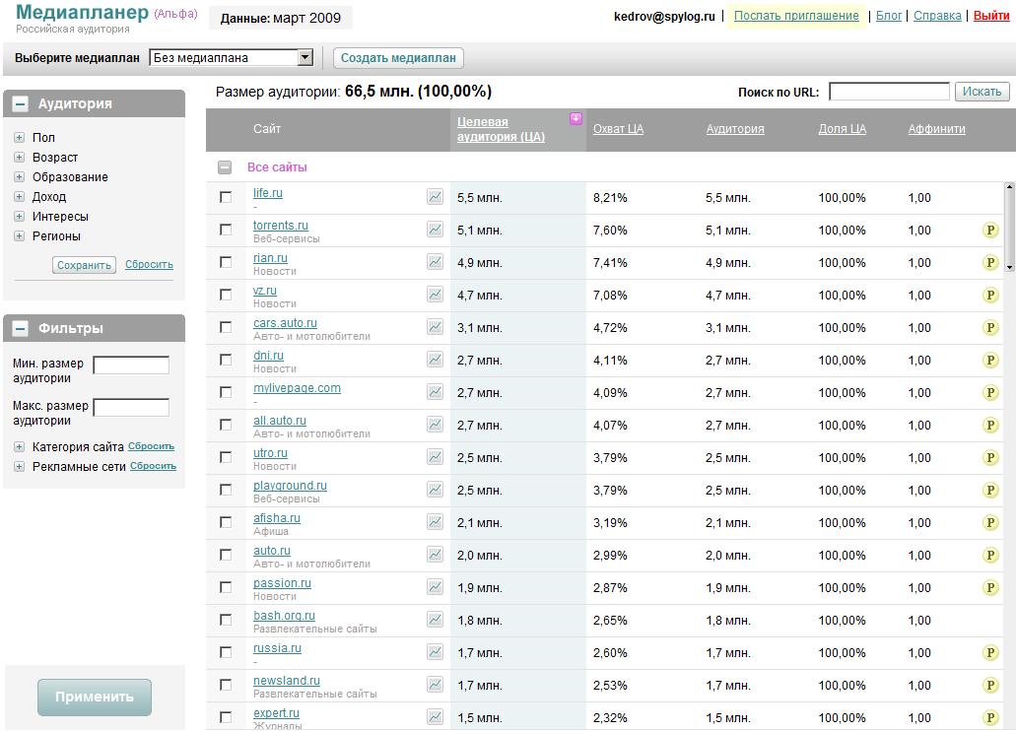Sort by Целевая аудитория (ЦА) column

coord(501,129)
